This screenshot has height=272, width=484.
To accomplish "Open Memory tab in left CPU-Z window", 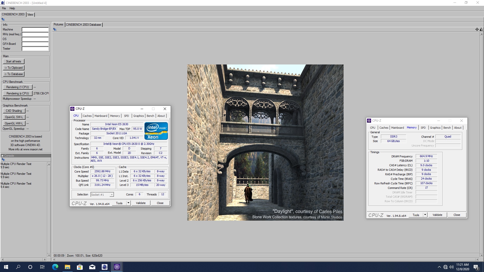I will tap(115, 116).
